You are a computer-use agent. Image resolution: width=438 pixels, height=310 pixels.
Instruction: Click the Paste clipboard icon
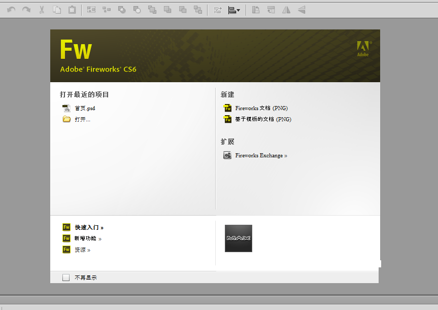72,10
